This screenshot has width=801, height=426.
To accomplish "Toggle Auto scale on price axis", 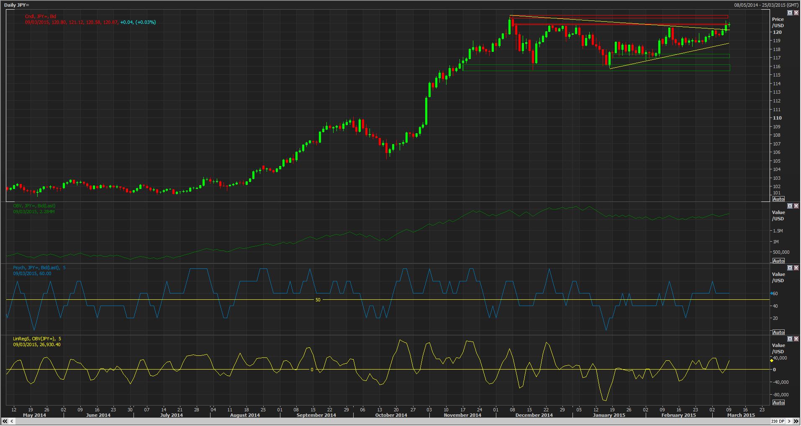I will [778, 199].
